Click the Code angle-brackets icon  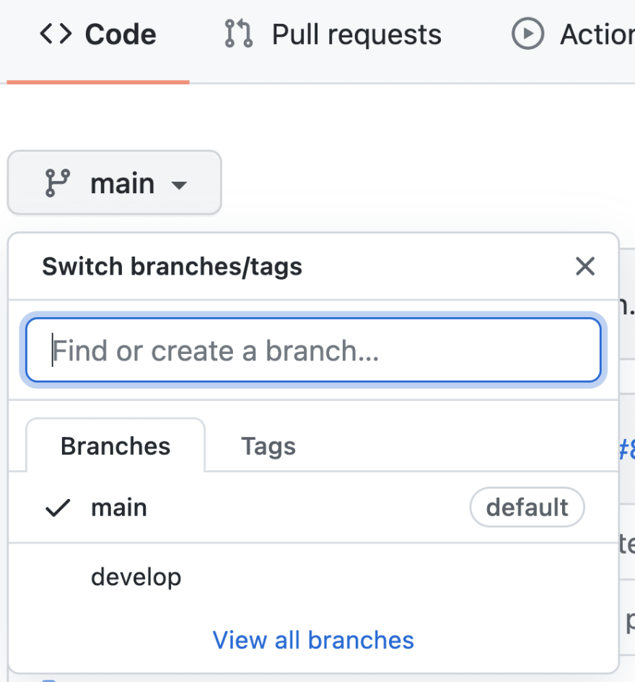click(56, 34)
